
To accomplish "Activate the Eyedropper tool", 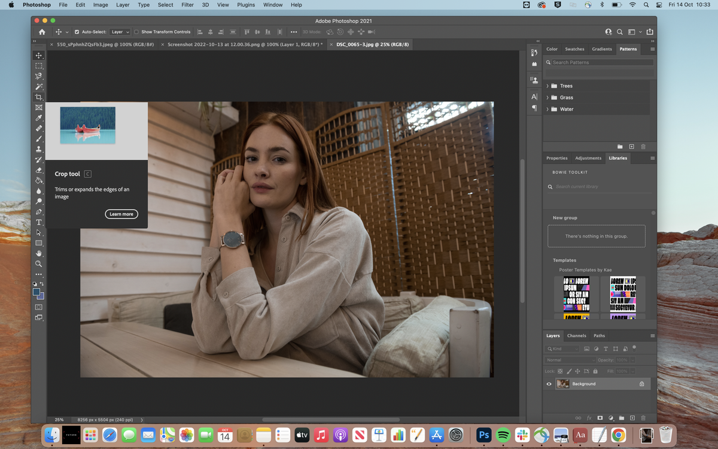I will (39, 117).
